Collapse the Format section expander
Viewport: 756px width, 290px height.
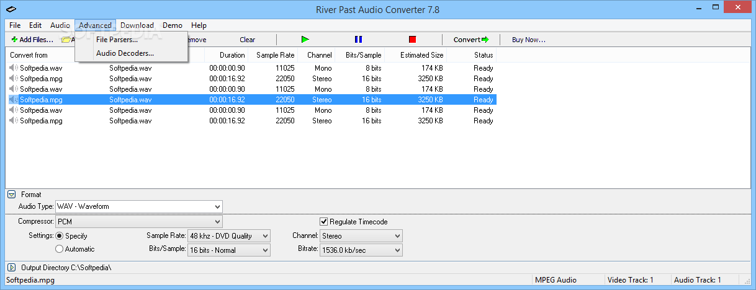pyautogui.click(x=12, y=195)
